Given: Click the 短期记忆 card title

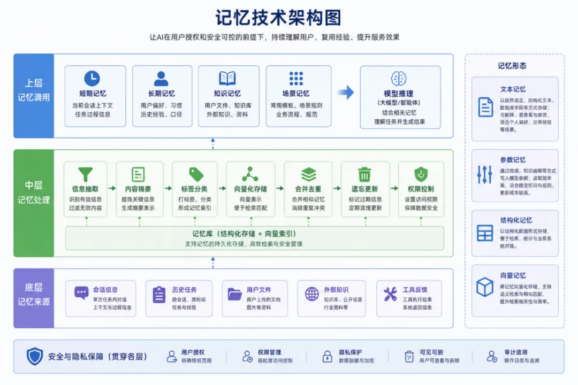Looking at the screenshot, I should (93, 94).
